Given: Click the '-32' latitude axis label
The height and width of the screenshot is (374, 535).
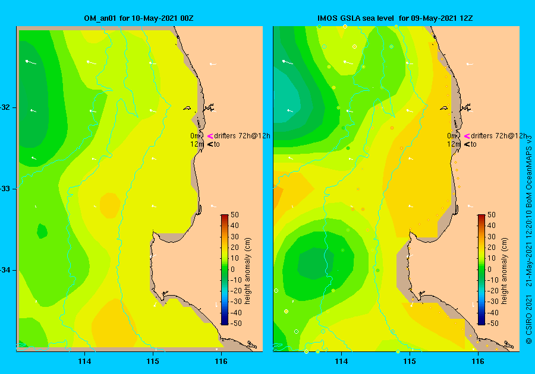Looking at the screenshot, I should pyautogui.click(x=5, y=107).
